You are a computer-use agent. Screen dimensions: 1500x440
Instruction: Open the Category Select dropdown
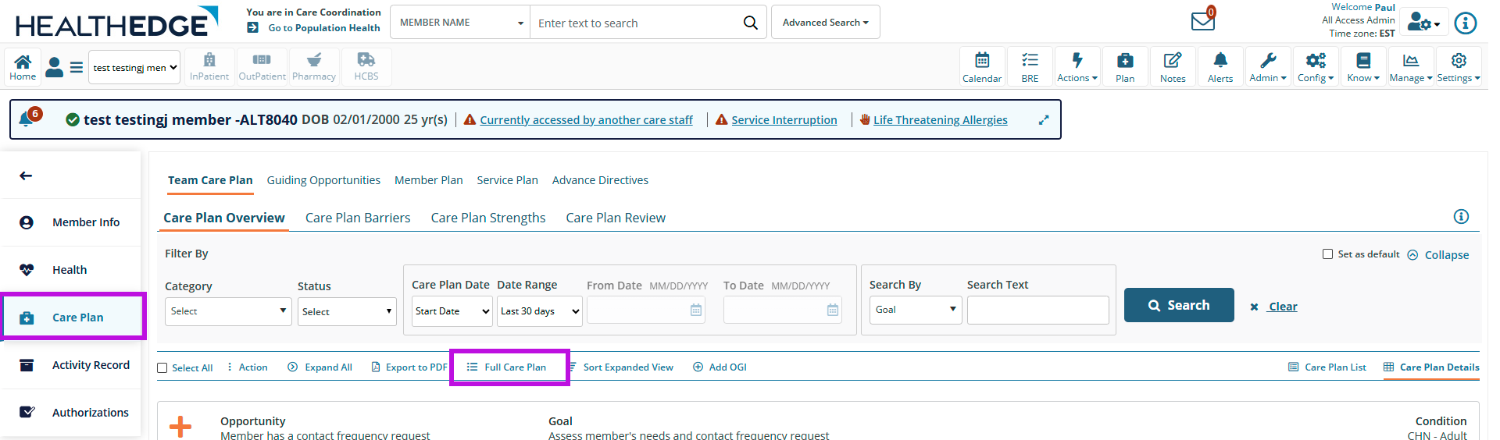[227, 311]
